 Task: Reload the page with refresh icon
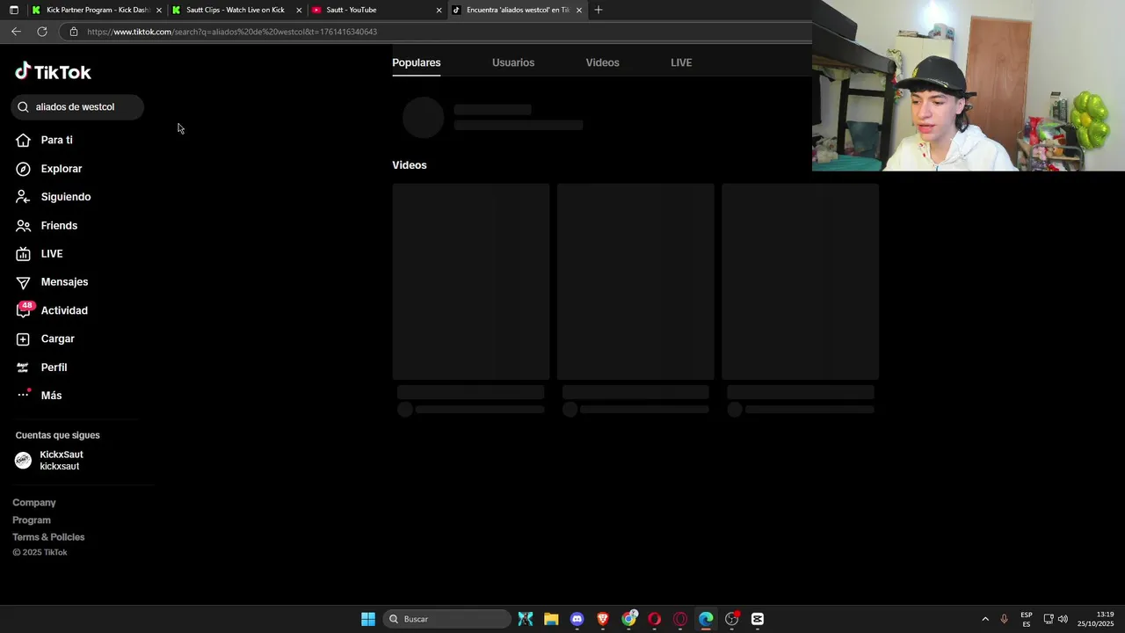pos(41,32)
